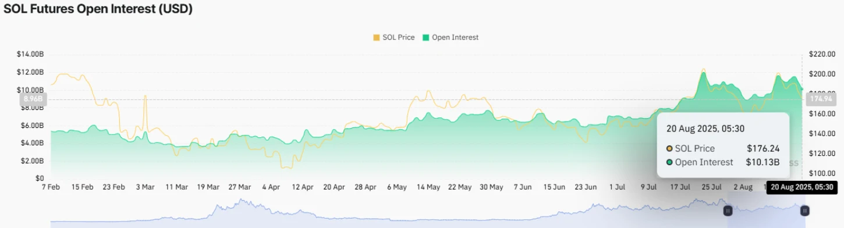Click the 9 Jul date label
Image resolution: width=844 pixels, height=228 pixels.
point(648,187)
